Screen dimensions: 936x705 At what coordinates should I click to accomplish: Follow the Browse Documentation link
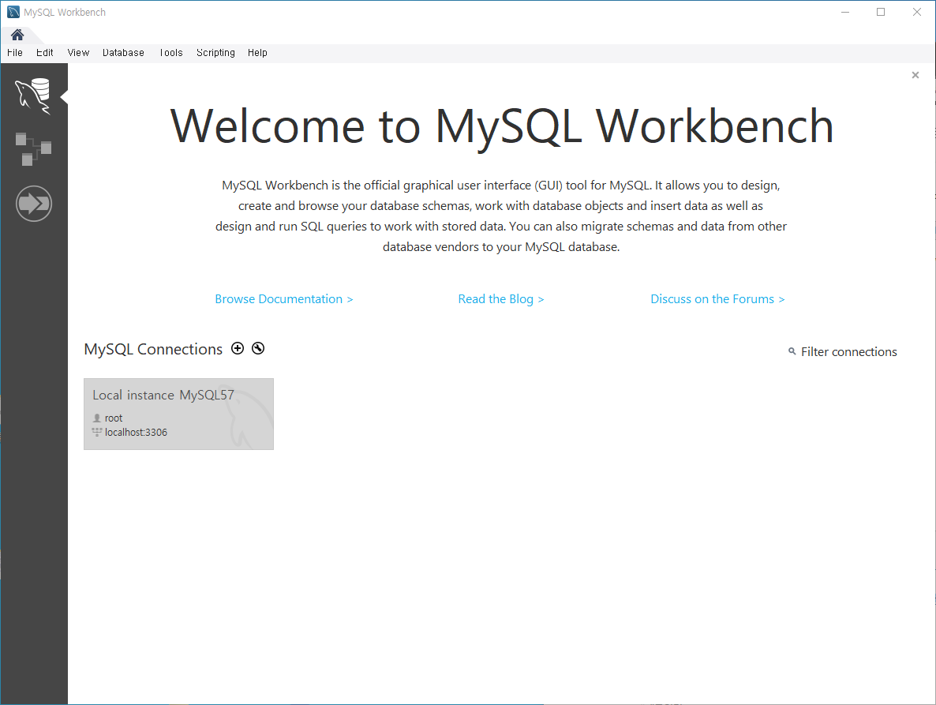(284, 299)
